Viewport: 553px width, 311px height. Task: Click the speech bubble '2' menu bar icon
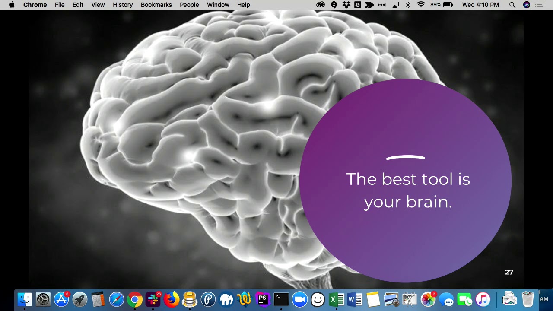334,5
